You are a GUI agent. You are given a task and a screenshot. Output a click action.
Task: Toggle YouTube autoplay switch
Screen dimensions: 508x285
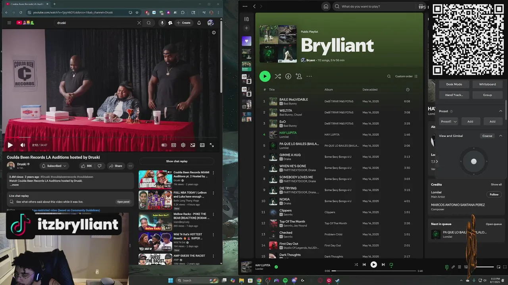[164, 145]
